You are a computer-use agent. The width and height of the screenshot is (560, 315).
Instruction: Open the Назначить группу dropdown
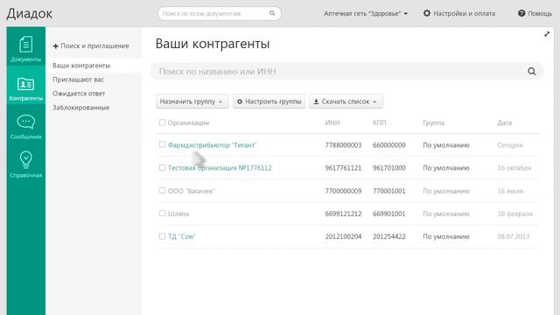(192, 101)
